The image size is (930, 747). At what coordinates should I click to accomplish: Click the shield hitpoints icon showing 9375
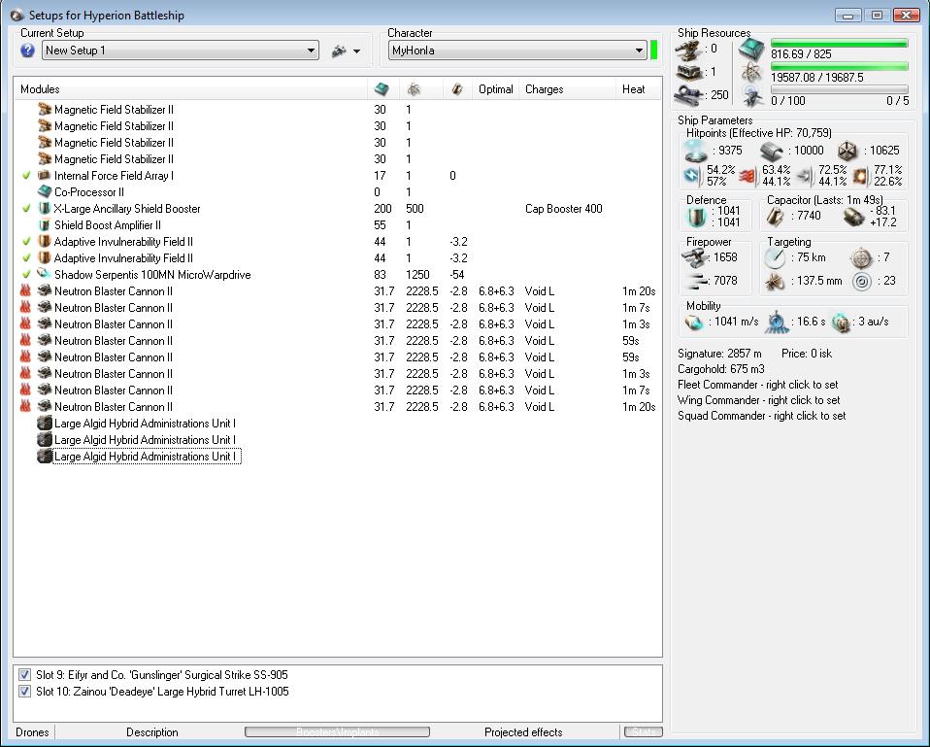click(697, 151)
